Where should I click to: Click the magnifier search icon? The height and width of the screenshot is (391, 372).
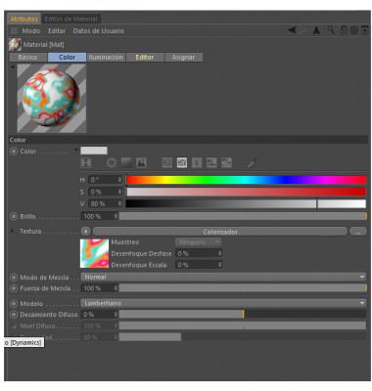331,30
